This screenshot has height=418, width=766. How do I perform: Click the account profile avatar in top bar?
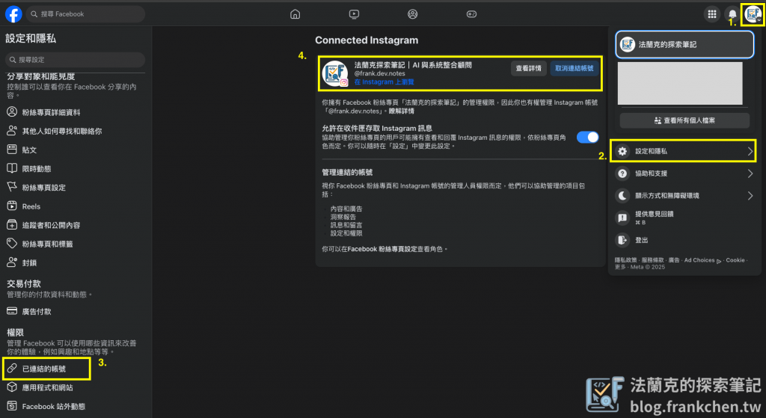(753, 14)
